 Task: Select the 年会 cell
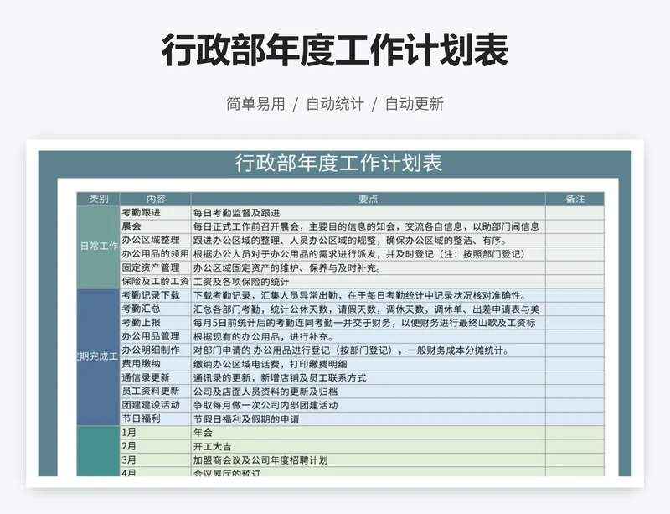(x=368, y=433)
